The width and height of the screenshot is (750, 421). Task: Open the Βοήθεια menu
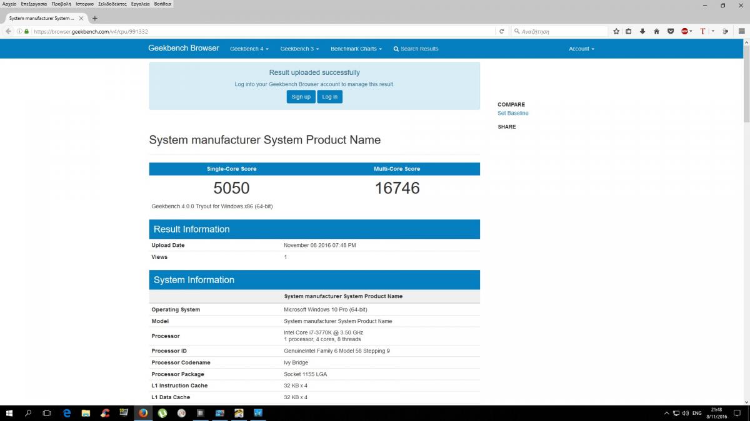point(162,4)
